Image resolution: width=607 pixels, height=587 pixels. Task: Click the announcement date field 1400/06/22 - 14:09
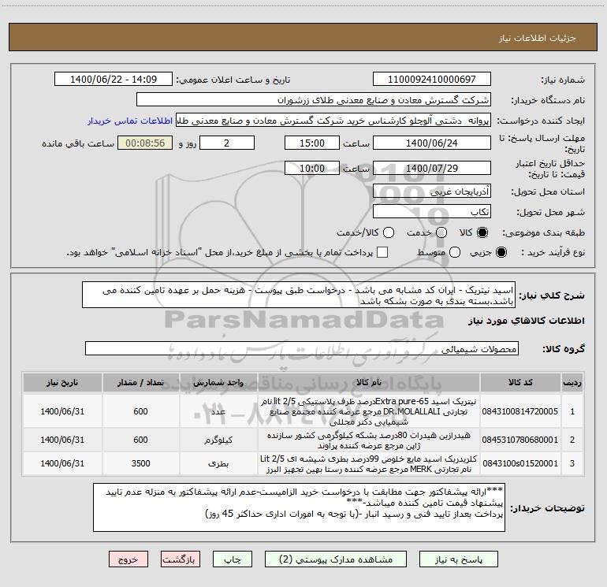coord(114,80)
